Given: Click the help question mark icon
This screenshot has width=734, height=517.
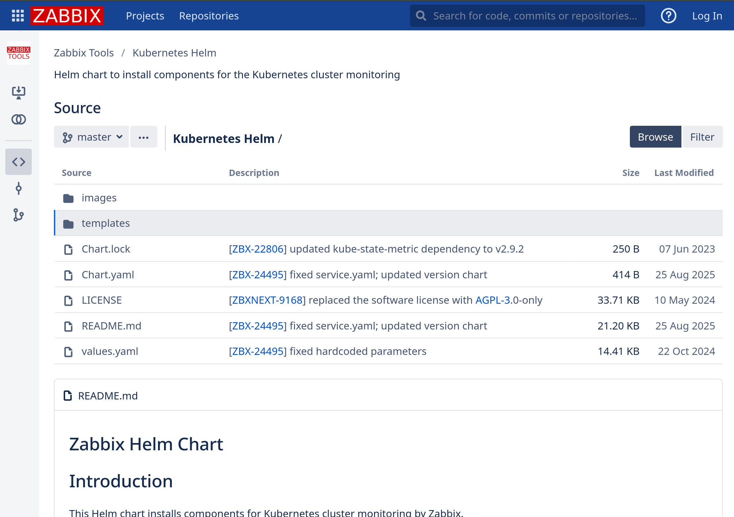Looking at the screenshot, I should coord(668,16).
